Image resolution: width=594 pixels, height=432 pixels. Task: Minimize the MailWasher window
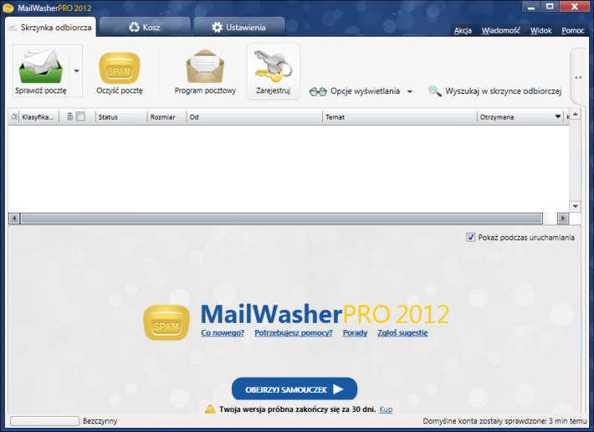click(530, 7)
